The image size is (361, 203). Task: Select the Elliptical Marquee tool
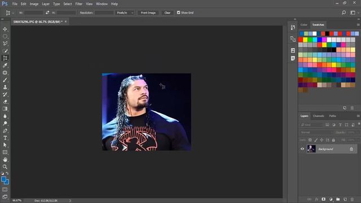5,36
